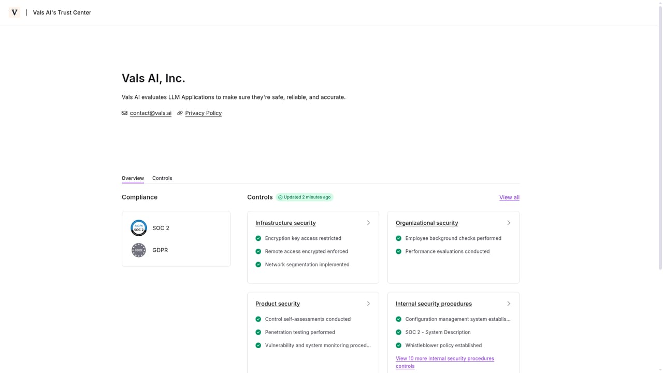The image size is (663, 373).
Task: Switch to the Controls tab
Action: point(162,178)
